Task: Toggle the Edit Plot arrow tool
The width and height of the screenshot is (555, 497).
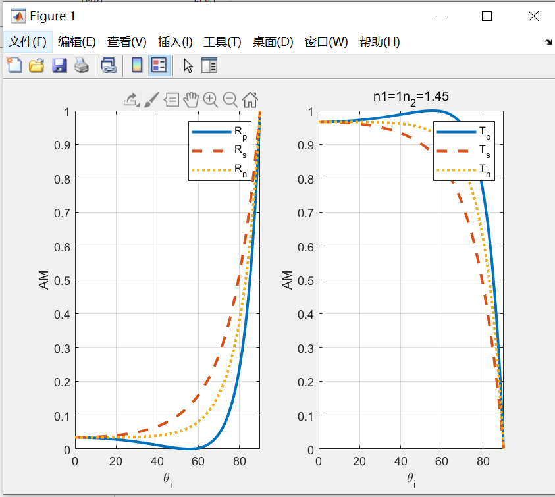Action: (187, 65)
